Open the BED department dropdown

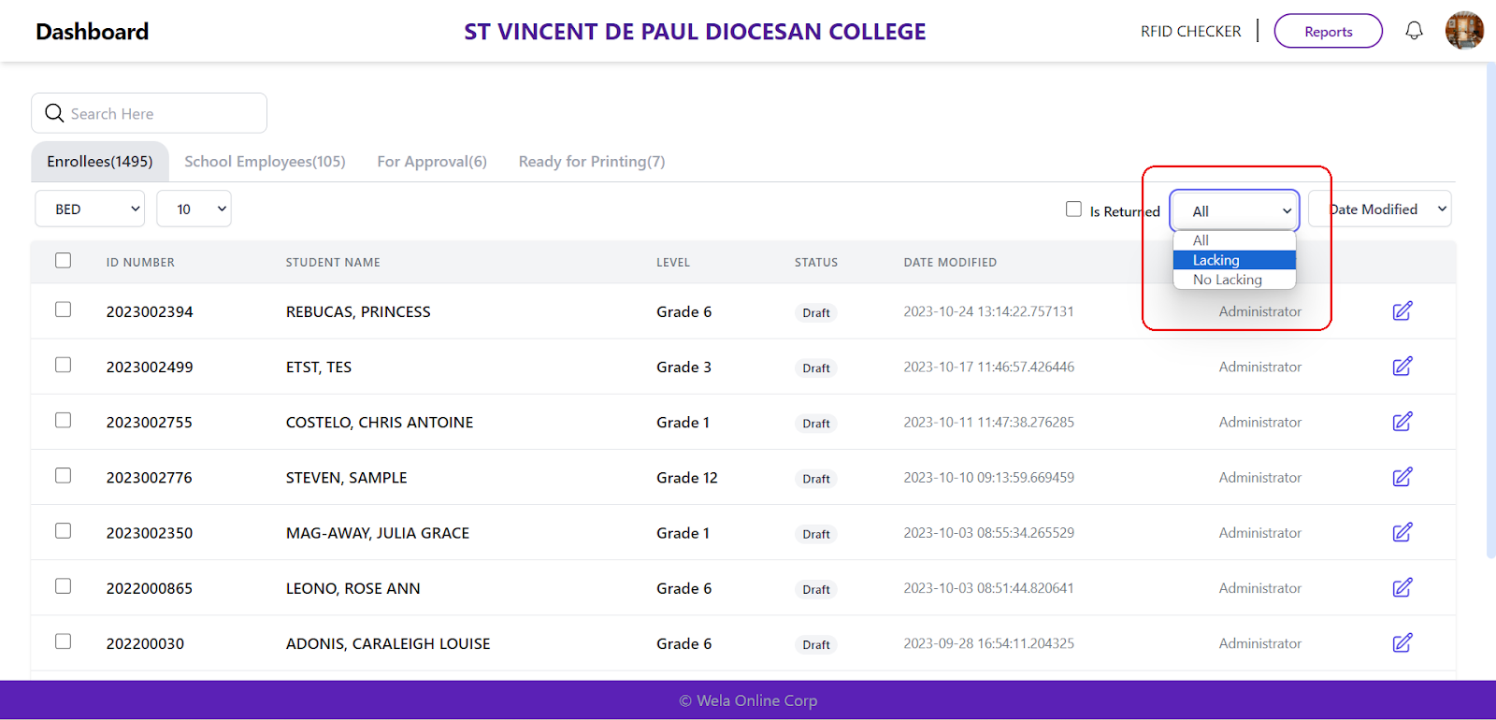click(x=90, y=209)
